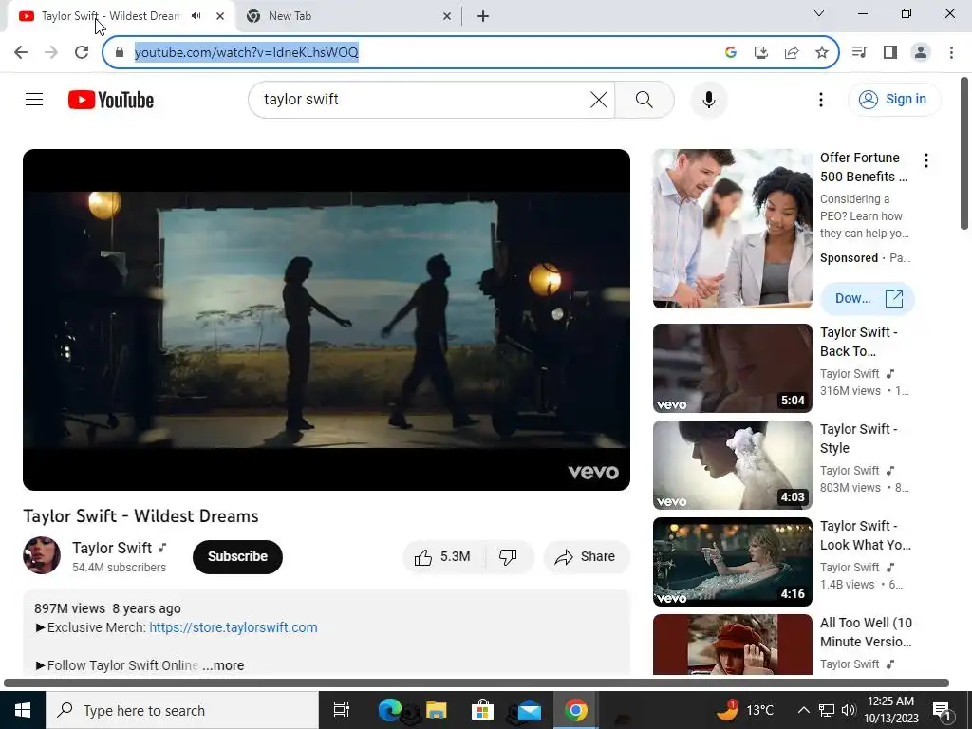Click the Wildest Dreams video player

click(327, 319)
